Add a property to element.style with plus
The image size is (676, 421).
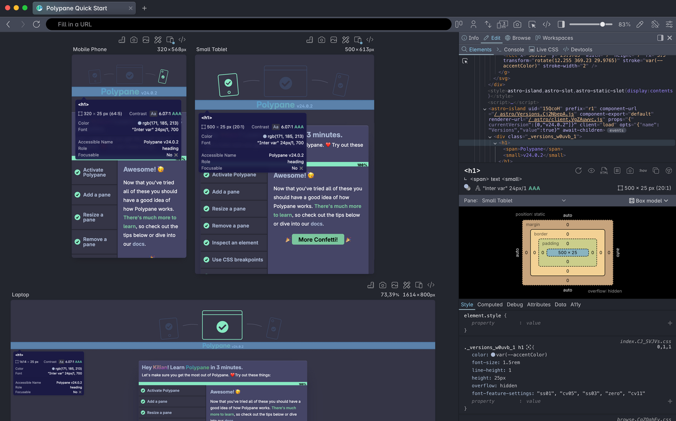(670, 323)
